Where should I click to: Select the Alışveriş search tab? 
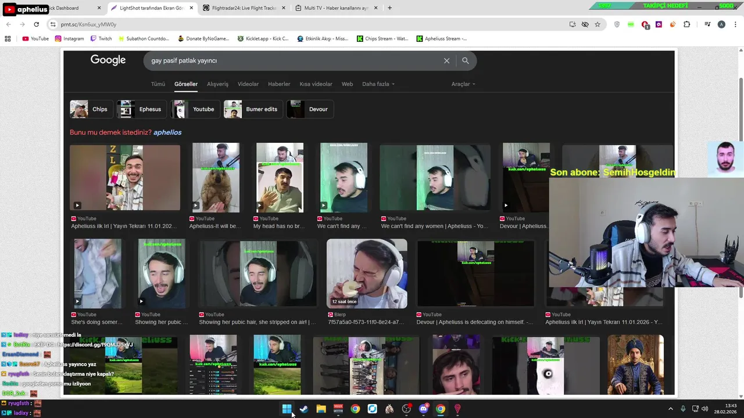click(x=217, y=84)
